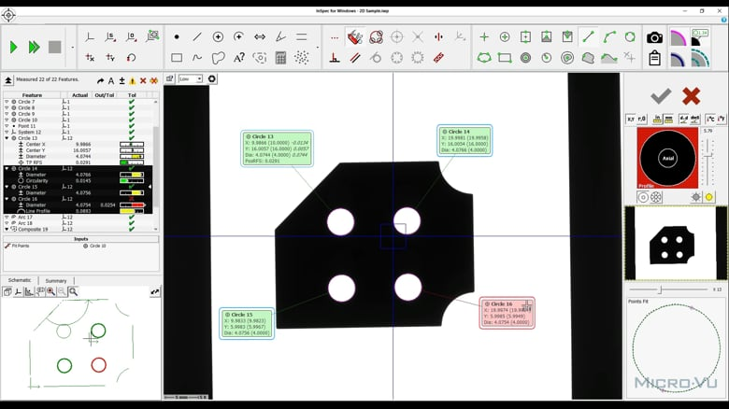Click the red ruler measuring icon
Screen dimensions: 729x409
pos(438,58)
